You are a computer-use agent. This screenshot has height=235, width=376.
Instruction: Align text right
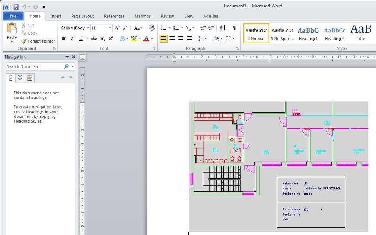[181, 38]
